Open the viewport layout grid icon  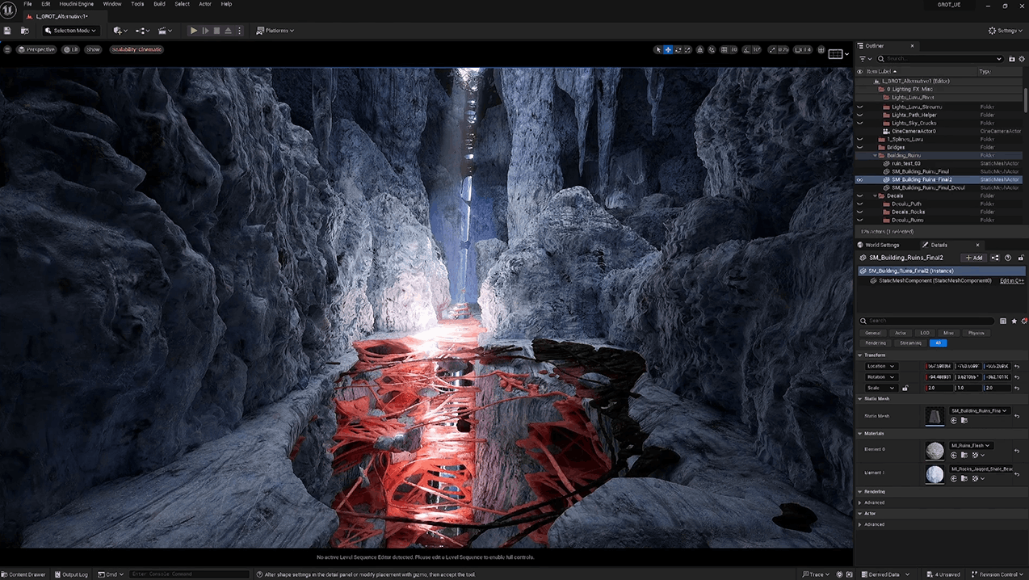821,50
